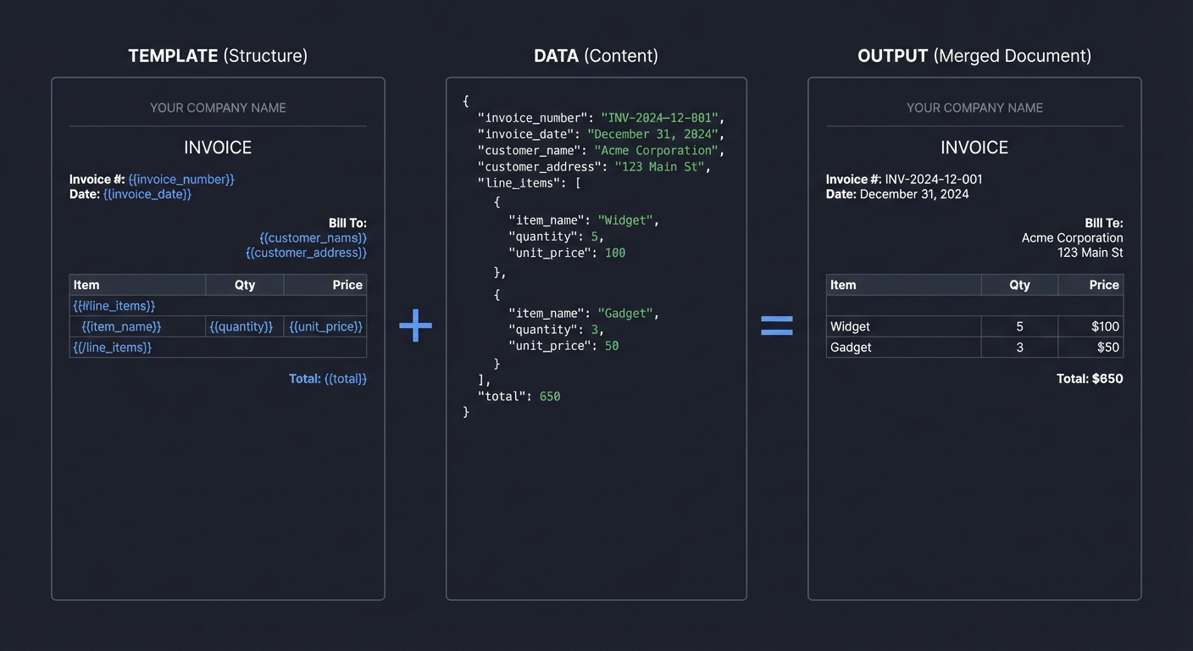Image resolution: width=1193 pixels, height=651 pixels.
Task: Click YOUR COMPANY NAME in the template
Action: pos(217,108)
